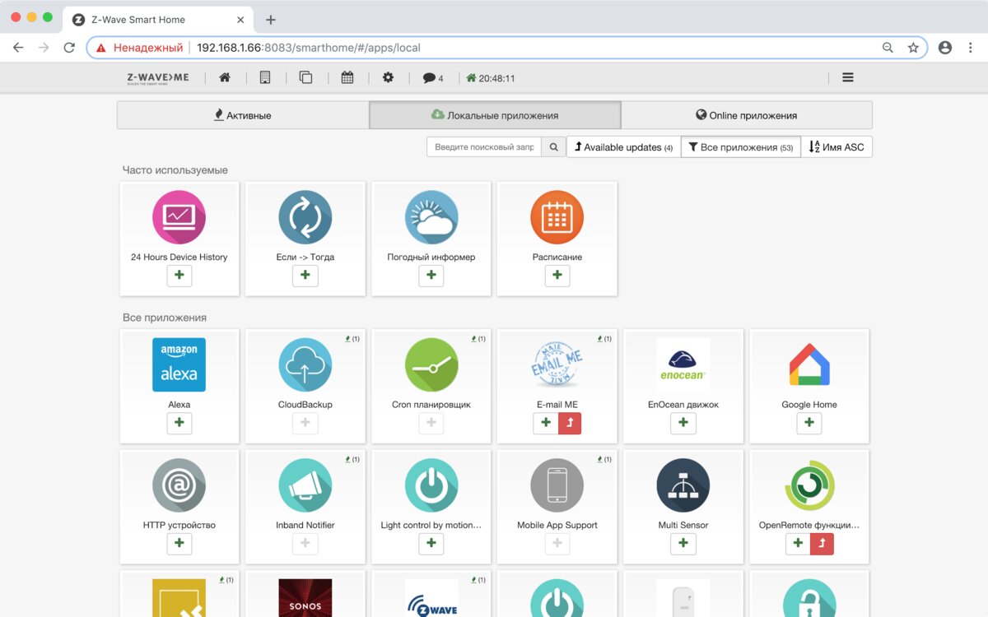Click the app search input field
The image size is (988, 617).
[484, 147]
